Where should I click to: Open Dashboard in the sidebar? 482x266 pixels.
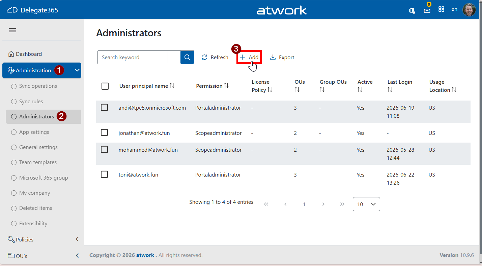pyautogui.click(x=25, y=54)
